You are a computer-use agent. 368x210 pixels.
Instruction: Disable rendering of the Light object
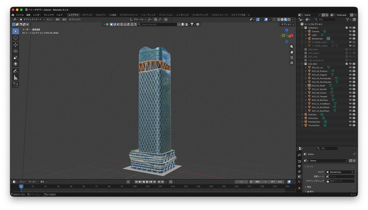pyautogui.click(x=354, y=35)
